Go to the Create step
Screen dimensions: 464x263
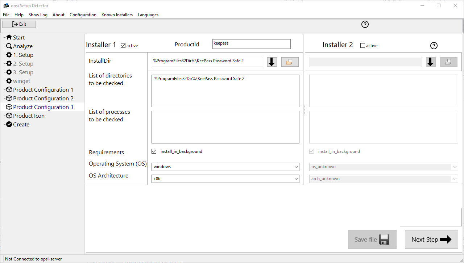[x=21, y=124]
